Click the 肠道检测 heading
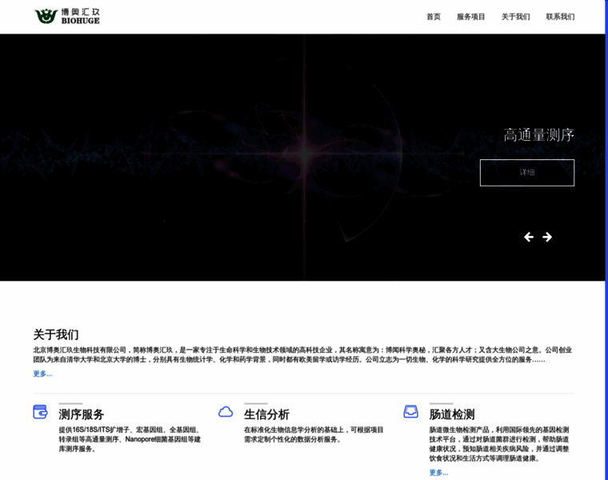Screen dimensions: 608x480 452,414
